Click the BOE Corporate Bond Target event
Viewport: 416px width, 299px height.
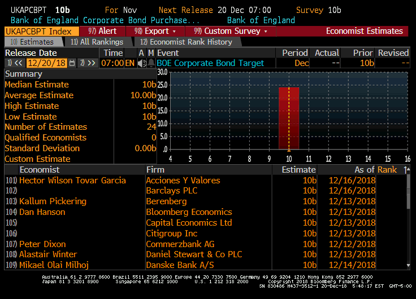(210, 63)
